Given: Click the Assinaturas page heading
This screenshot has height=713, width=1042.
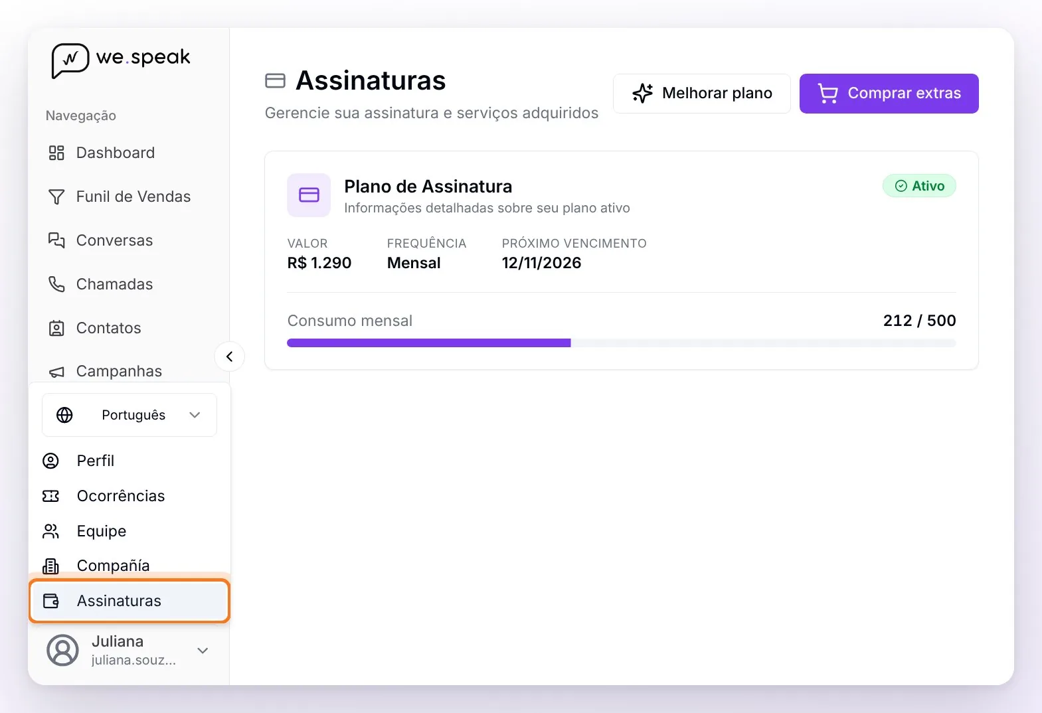Looking at the screenshot, I should point(371,81).
